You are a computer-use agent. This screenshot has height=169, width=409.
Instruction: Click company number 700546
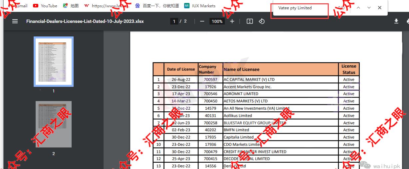(x=210, y=94)
